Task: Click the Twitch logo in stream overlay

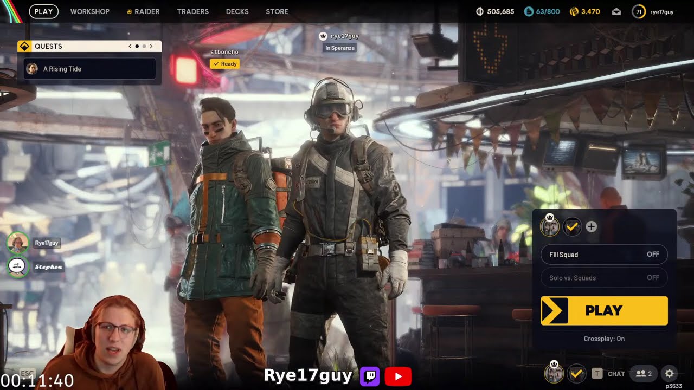Action: point(370,376)
